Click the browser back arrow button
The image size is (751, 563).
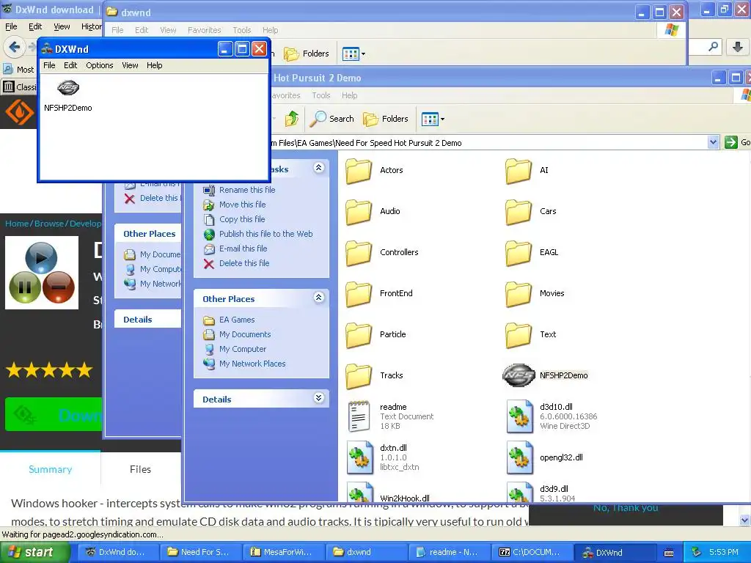15,47
